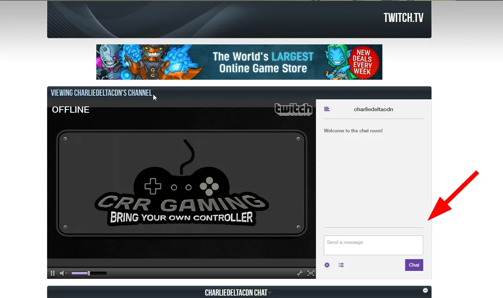
Task: Click the Twitch logo in the player
Action: click(294, 109)
